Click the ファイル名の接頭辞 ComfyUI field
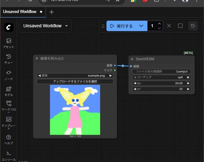Image resolution: width=204 pixels, height=162 pixels. [x=162, y=71]
